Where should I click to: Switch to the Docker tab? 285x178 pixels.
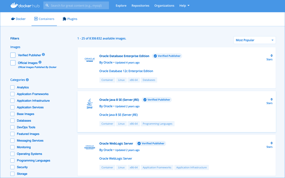tap(18, 19)
